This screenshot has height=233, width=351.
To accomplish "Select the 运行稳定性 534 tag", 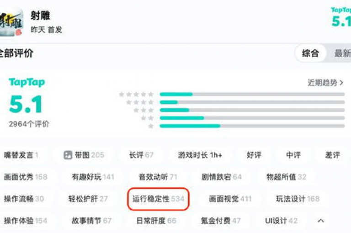I will (158, 199).
